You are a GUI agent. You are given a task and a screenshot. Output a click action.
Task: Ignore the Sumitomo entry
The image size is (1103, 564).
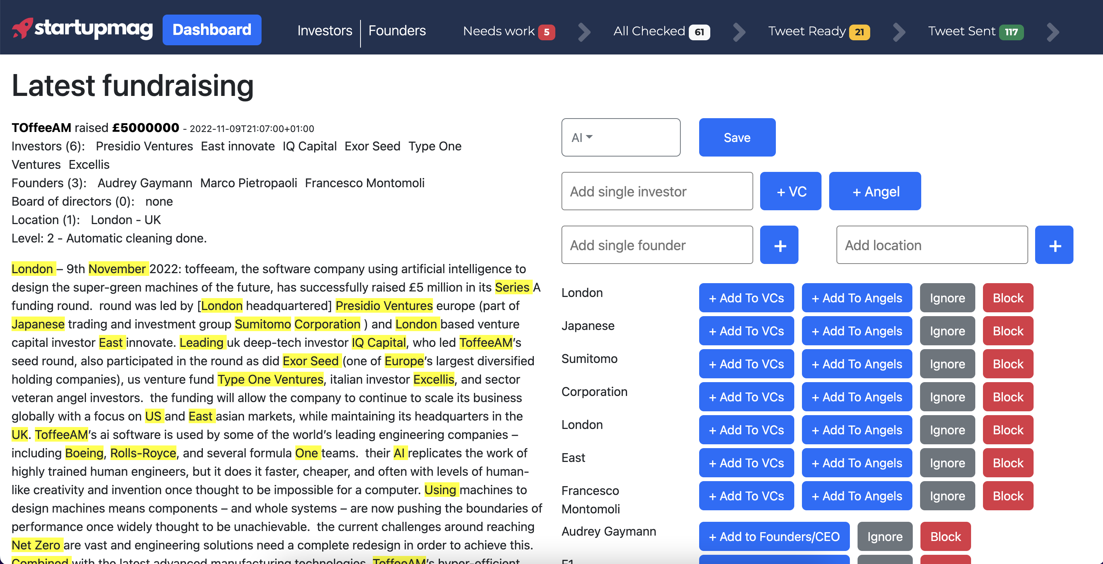point(947,364)
